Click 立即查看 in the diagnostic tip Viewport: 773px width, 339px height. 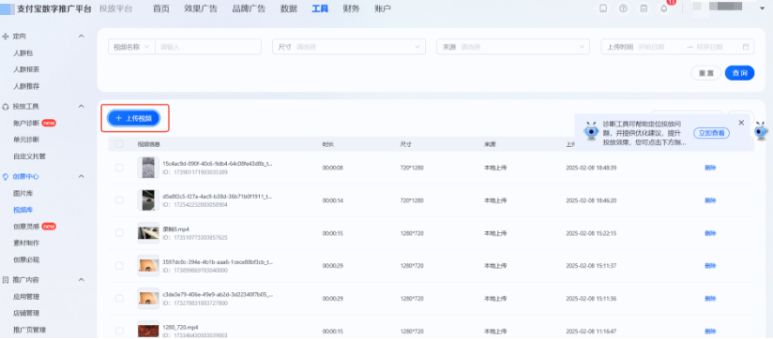click(711, 133)
